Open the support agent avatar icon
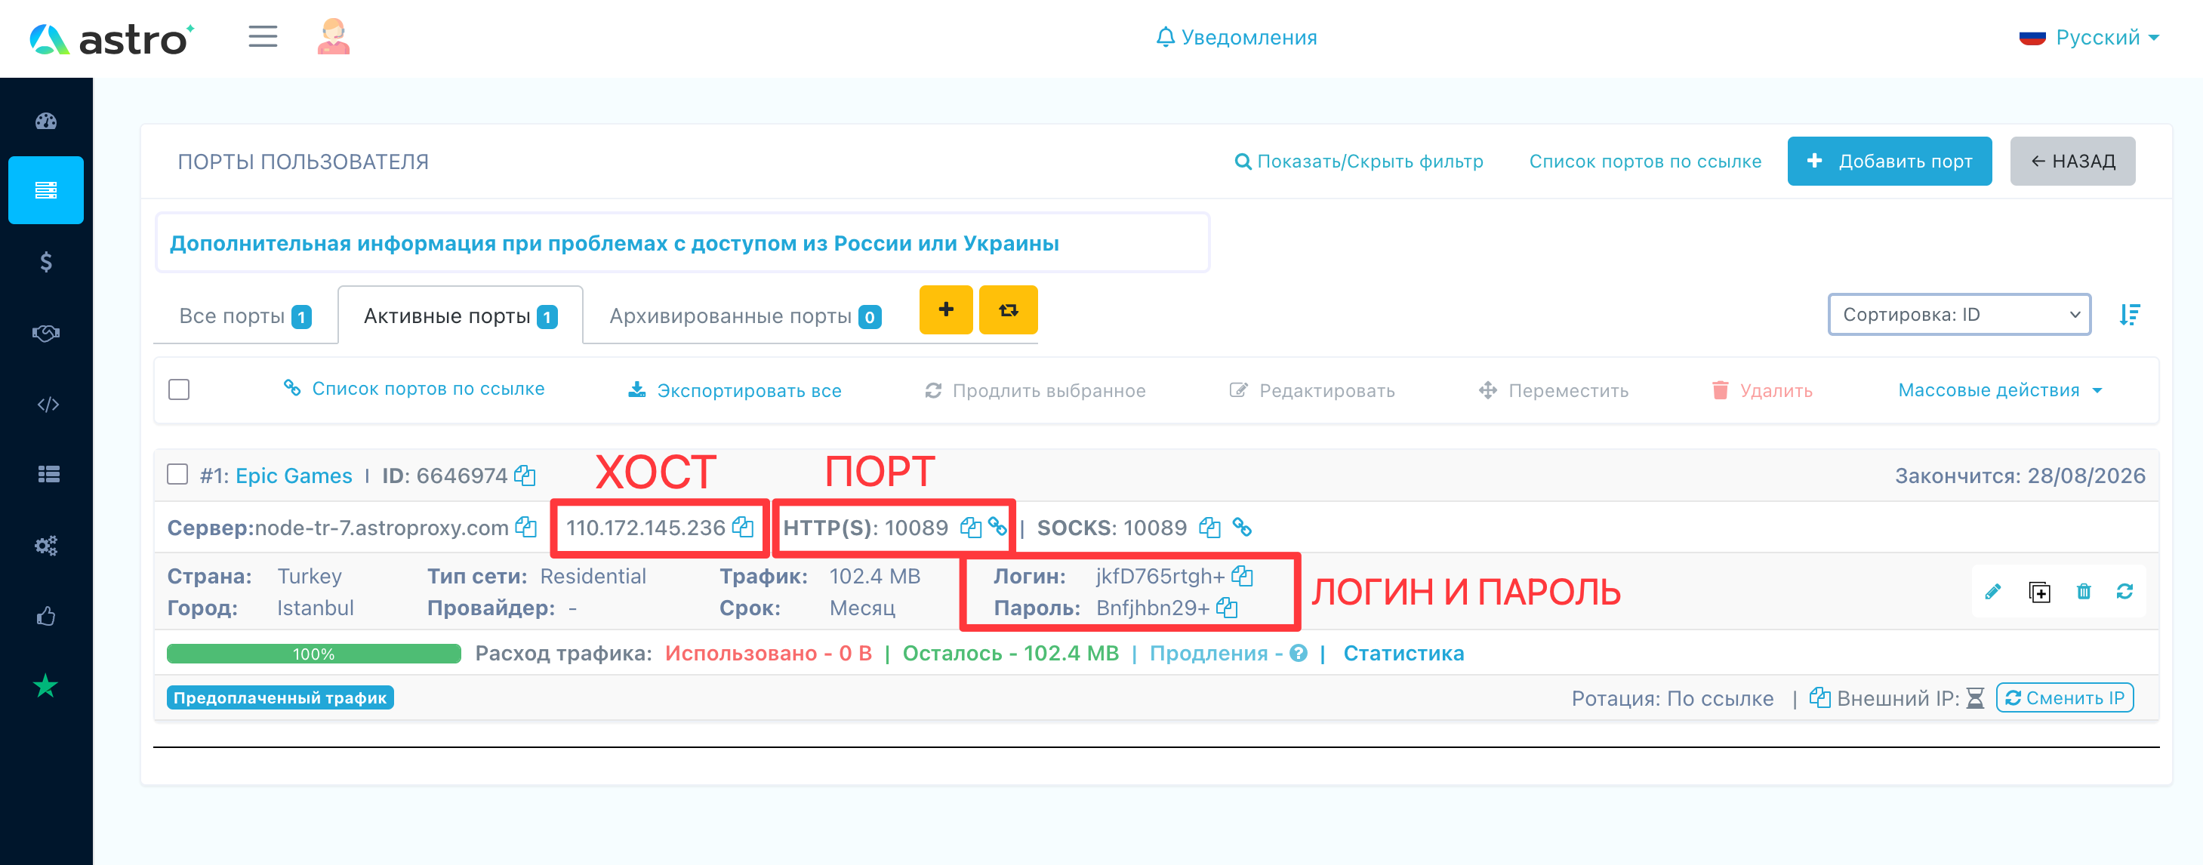This screenshot has height=865, width=2203. pos(334,37)
